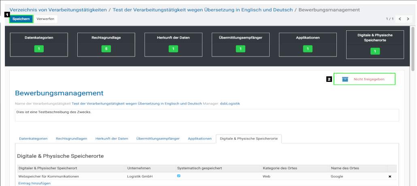Toggle the Systematisch gespeichert checkbox
Viewport: 417px width, 186px height.
point(179,176)
